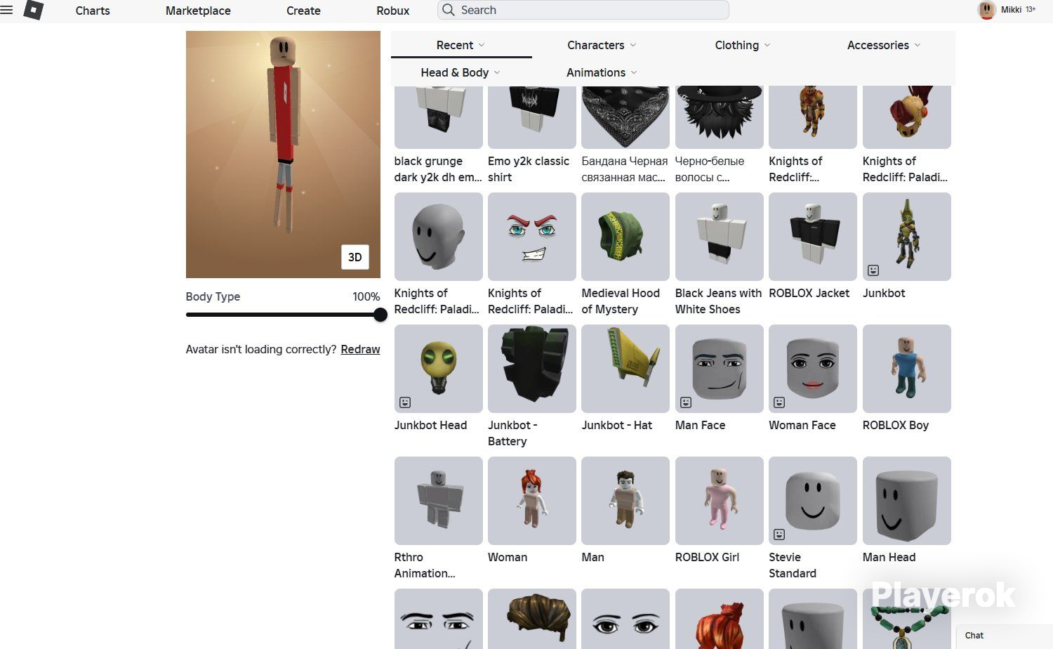Image resolution: width=1053 pixels, height=649 pixels.
Task: Select the Stevie Standard head item
Action: click(x=813, y=501)
